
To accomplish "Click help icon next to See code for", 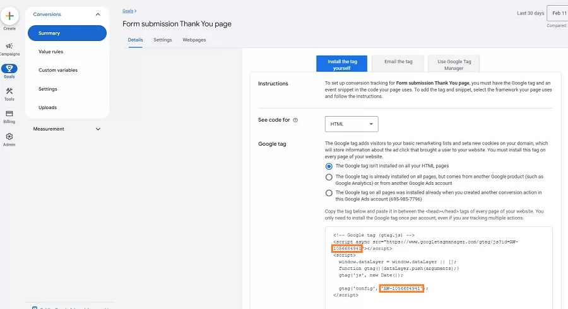I will point(295,120).
